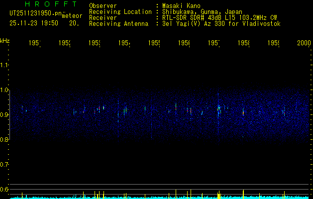The width and height of the screenshot is (313, 199).
Task: Click the tall yellow intensity spike below 1958
Action: coord(243,194)
